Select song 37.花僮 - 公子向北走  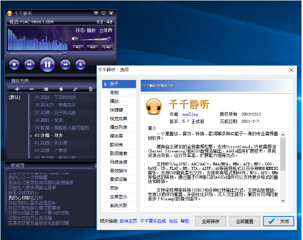point(64,112)
